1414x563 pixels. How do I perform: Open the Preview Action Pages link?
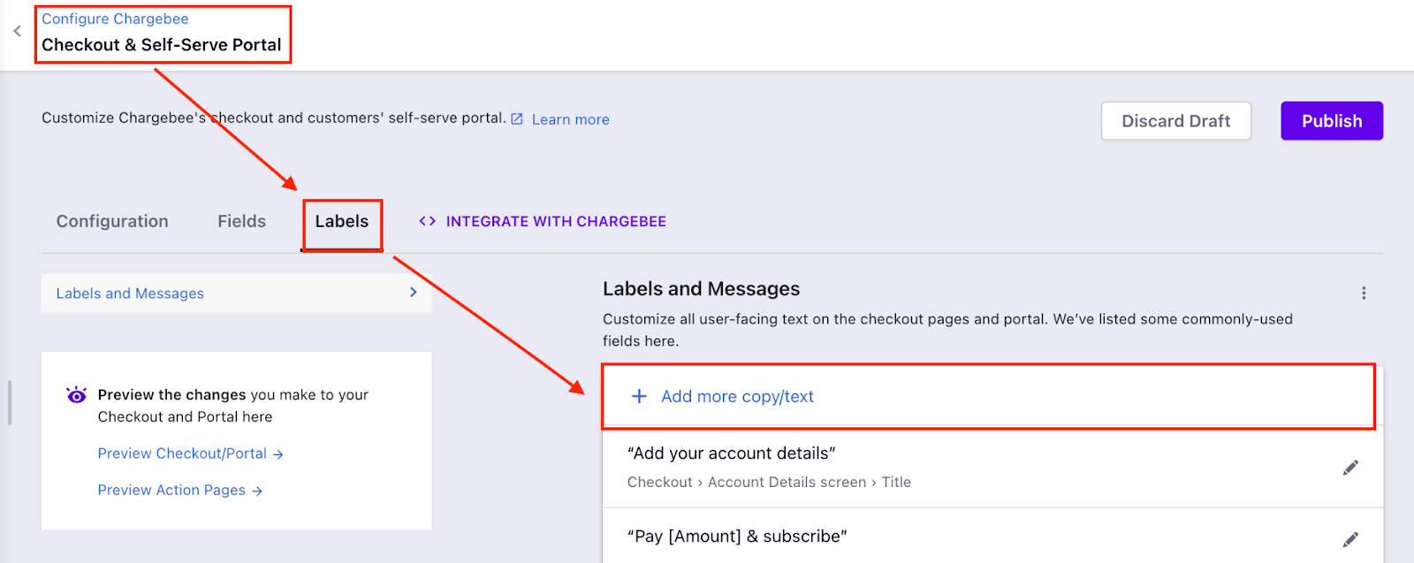click(180, 491)
